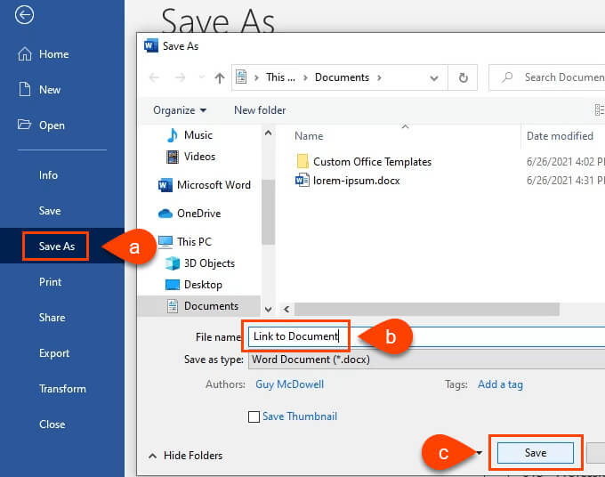The width and height of the screenshot is (605, 477).
Task: Refresh the Documents folder view
Action: click(x=463, y=78)
